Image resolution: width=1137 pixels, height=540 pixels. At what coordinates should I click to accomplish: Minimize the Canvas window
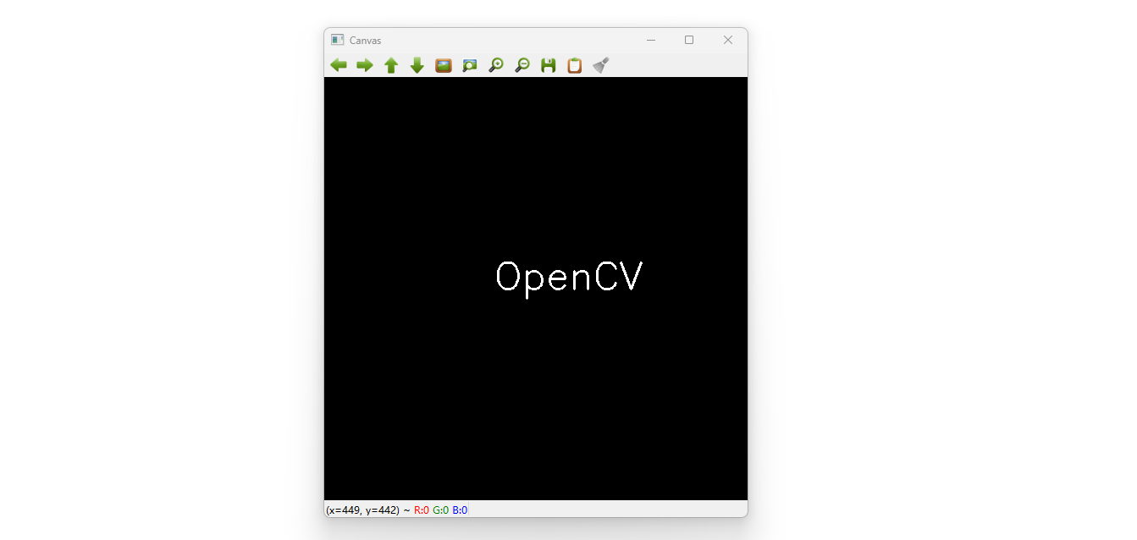650,40
